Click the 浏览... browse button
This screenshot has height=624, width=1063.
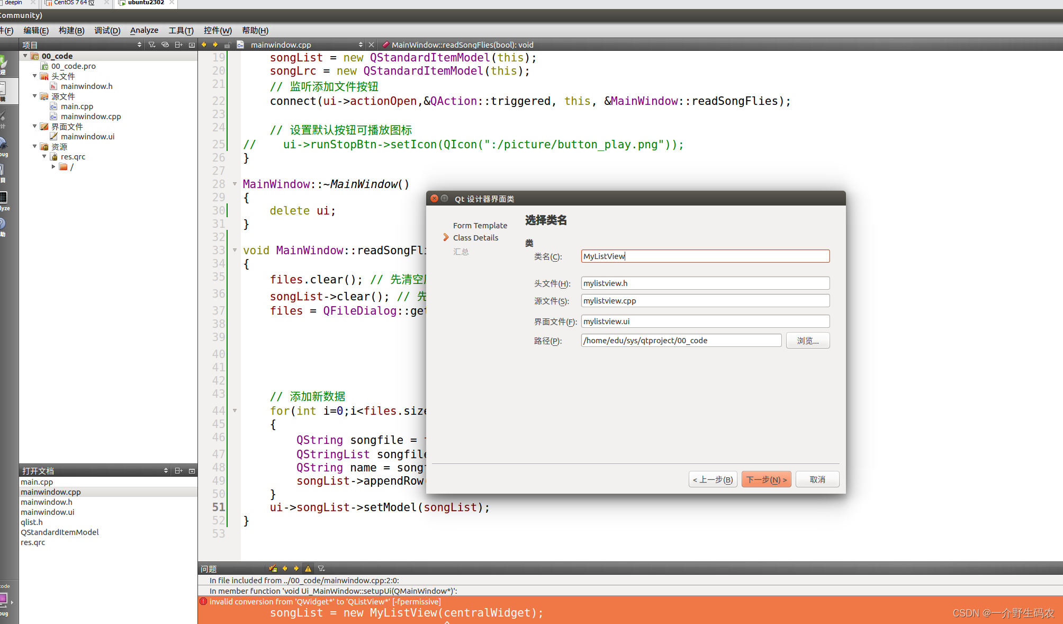(807, 341)
